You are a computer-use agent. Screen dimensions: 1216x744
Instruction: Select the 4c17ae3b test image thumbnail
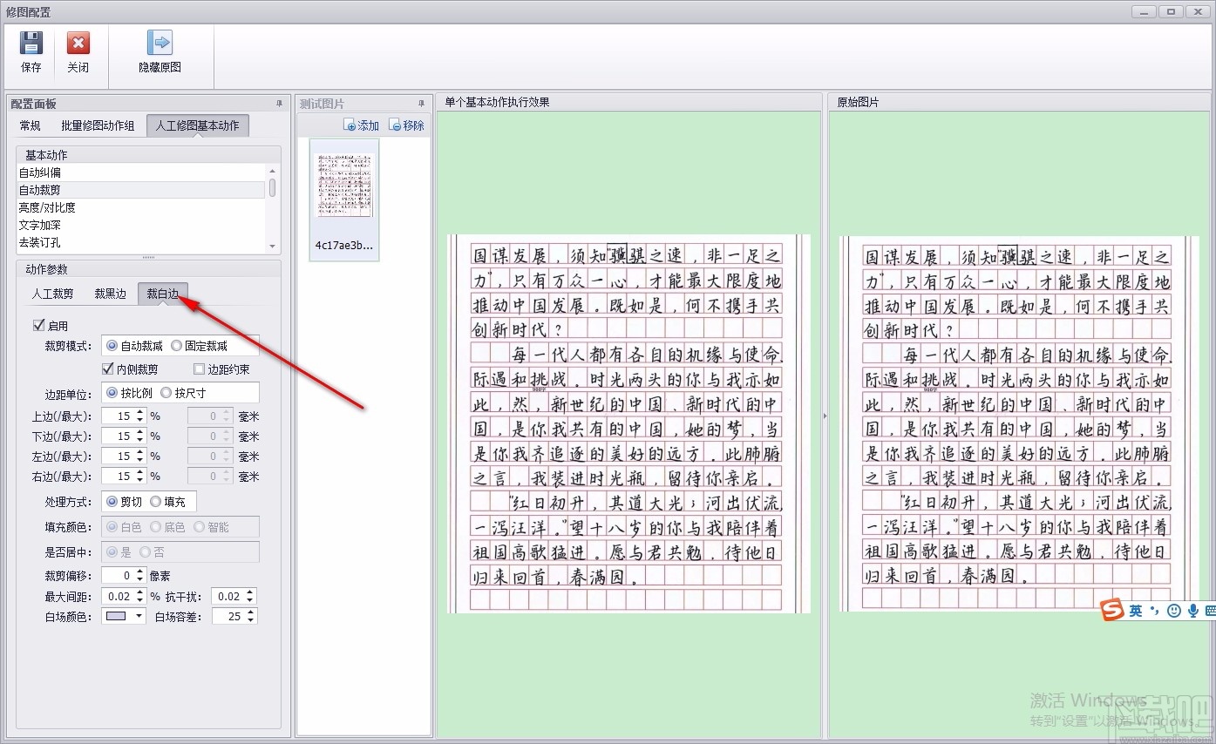coord(343,200)
